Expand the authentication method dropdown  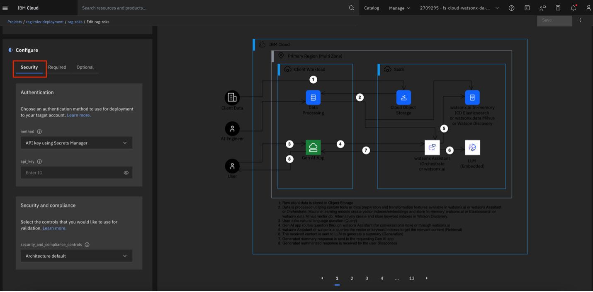point(76,143)
